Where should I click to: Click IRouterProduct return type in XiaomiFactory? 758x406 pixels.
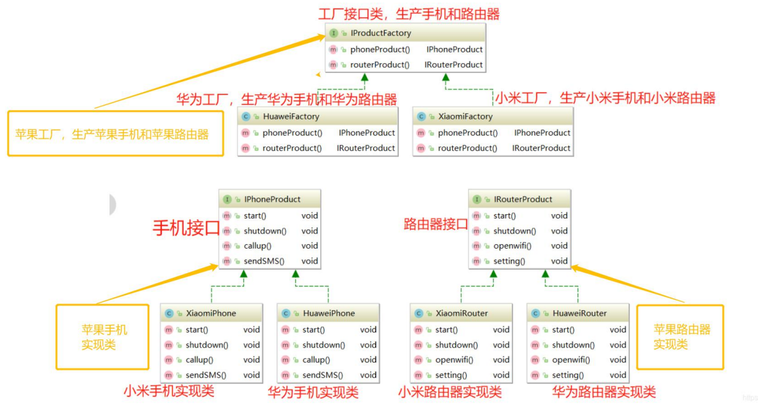click(x=542, y=148)
